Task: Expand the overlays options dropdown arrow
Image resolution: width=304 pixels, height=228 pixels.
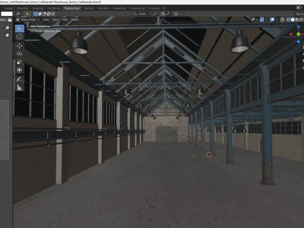Action: click(x=276, y=20)
